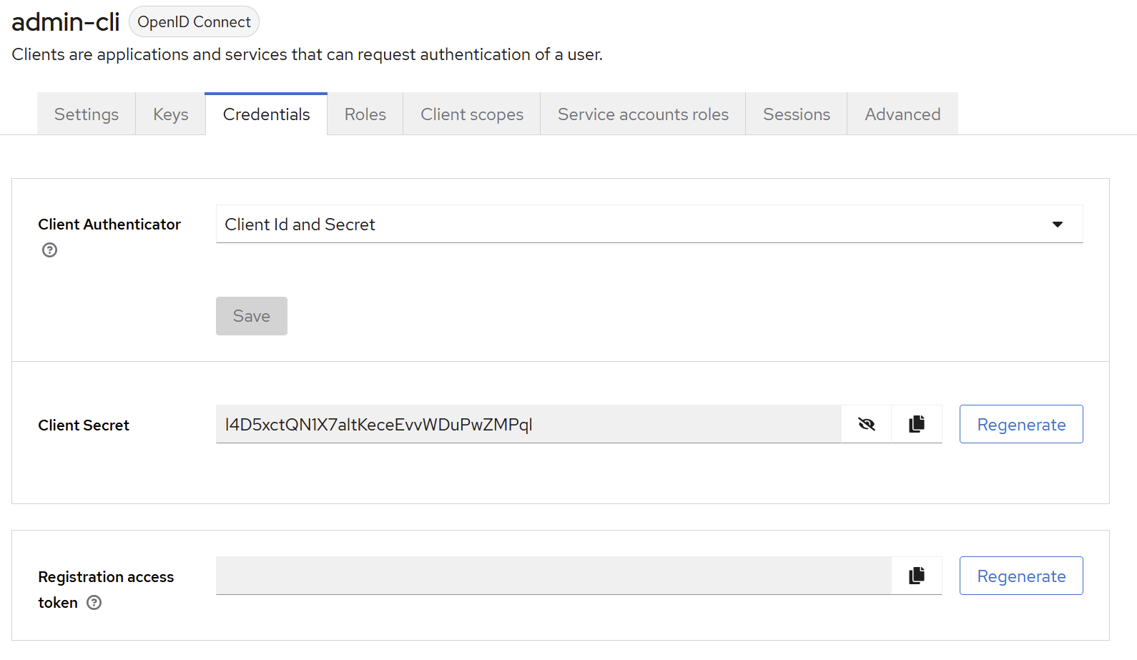Viewport: 1137px width, 660px height.
Task: Open the Client Id and Secret selector
Action: pos(629,225)
